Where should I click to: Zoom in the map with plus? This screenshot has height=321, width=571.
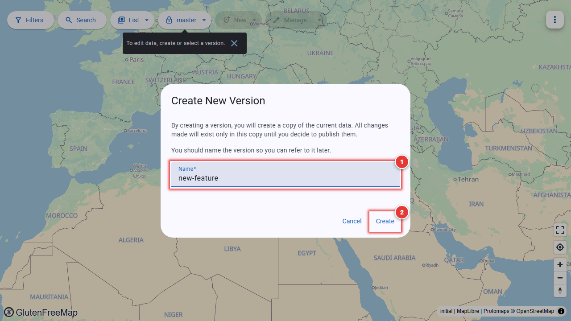click(x=560, y=264)
